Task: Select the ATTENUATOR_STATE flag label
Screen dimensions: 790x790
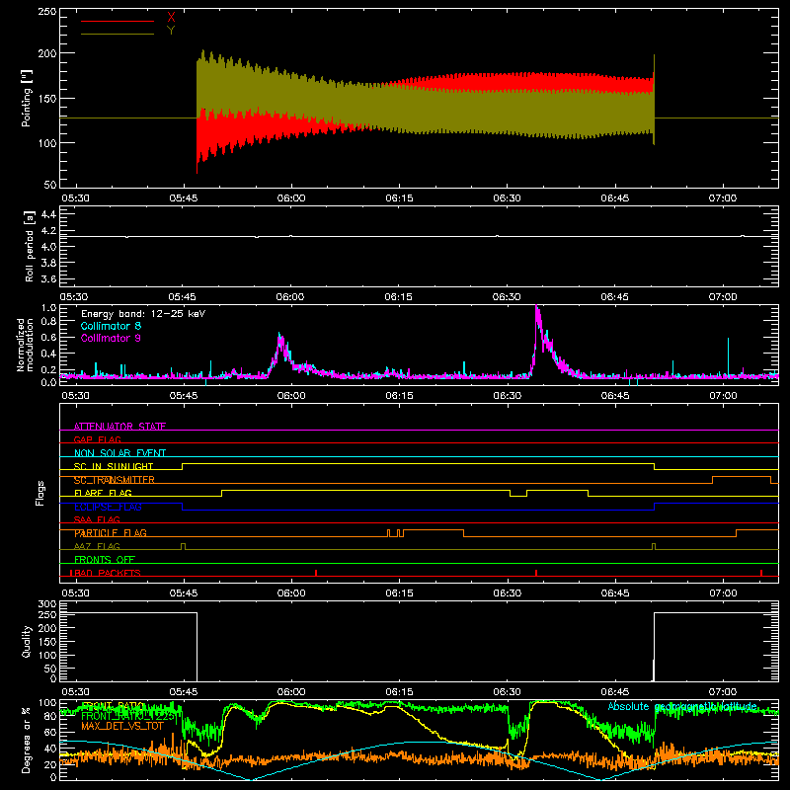Action: click(119, 427)
